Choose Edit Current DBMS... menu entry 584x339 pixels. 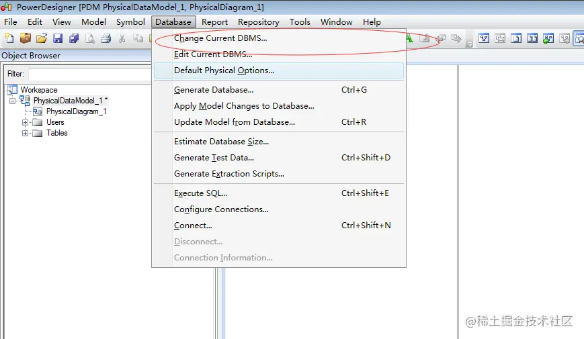(x=279, y=54)
